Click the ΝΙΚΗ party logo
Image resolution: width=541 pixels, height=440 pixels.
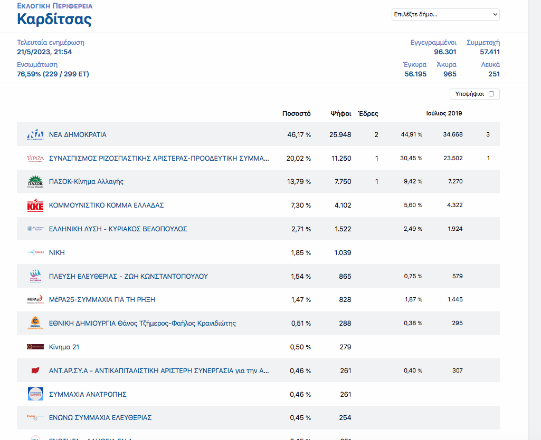[35, 253]
